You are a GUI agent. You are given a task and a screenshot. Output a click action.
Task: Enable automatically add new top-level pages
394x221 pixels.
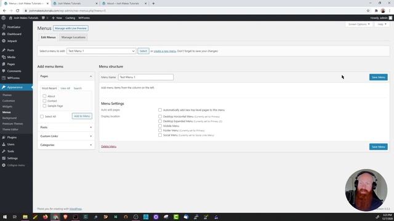click(x=160, y=110)
